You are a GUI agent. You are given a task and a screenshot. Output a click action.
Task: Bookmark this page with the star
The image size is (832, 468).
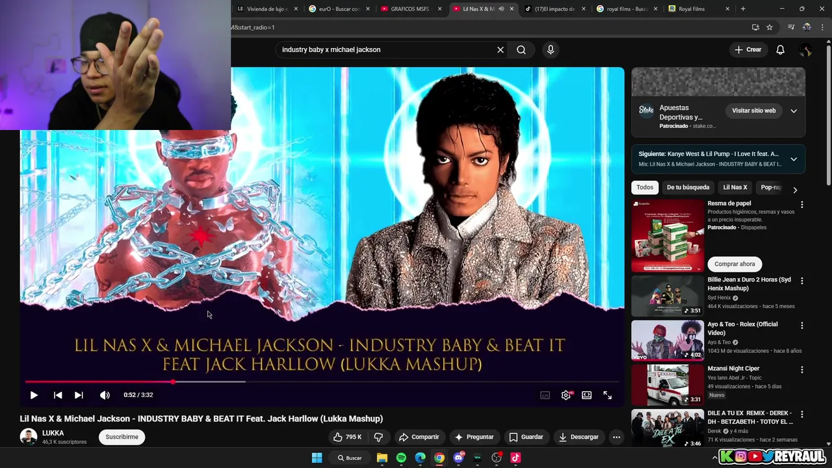(770, 27)
